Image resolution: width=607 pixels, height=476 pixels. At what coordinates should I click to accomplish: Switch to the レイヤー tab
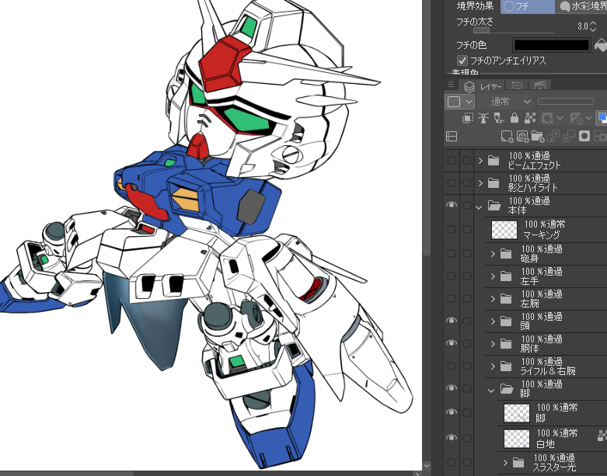click(483, 86)
